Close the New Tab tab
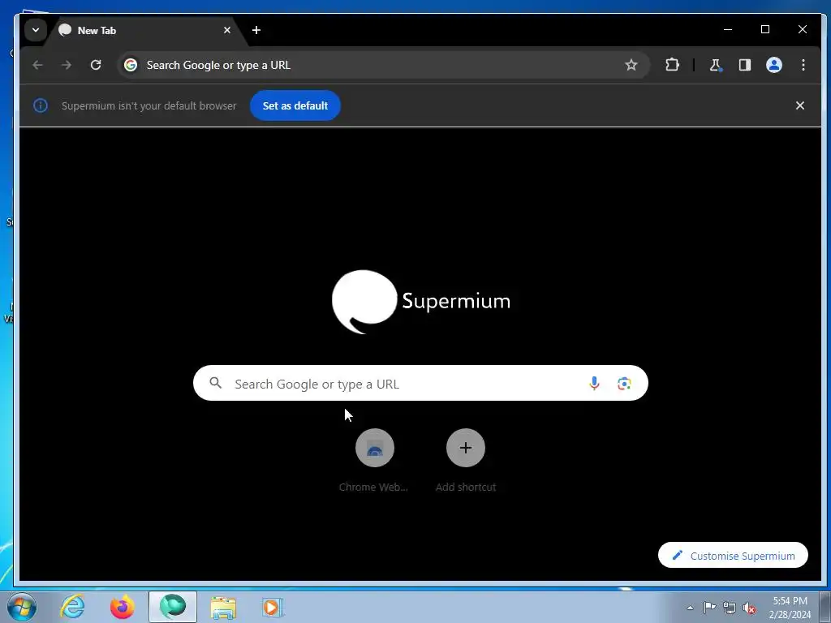This screenshot has width=831, height=623. 227,30
